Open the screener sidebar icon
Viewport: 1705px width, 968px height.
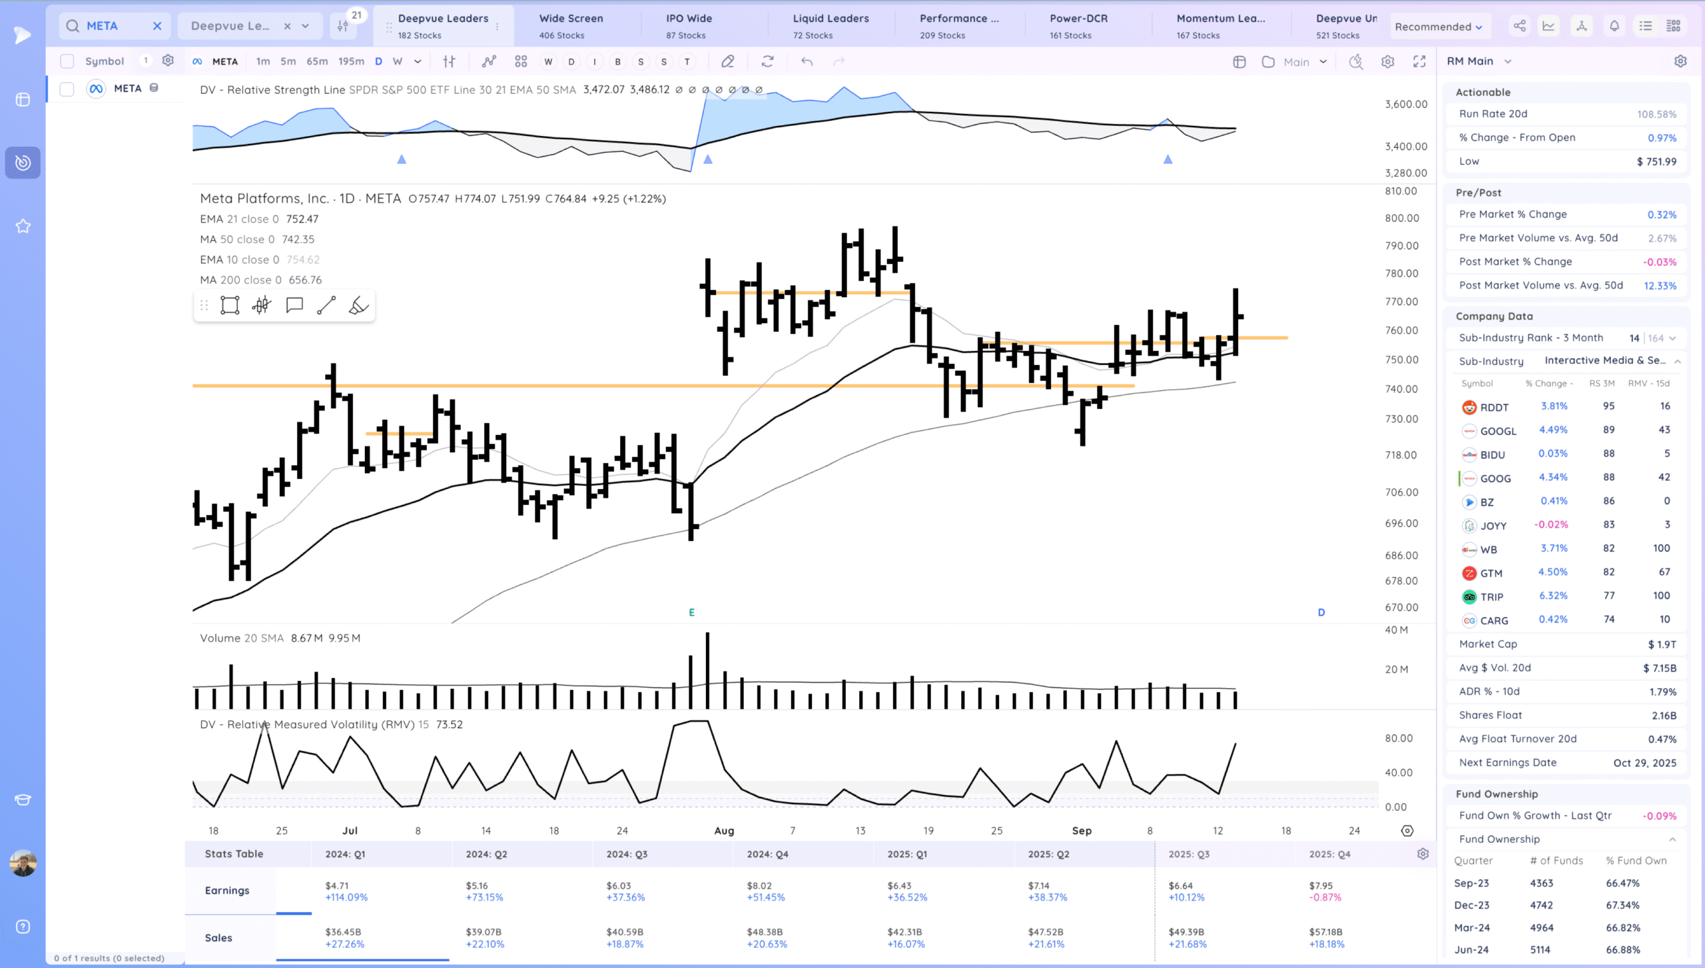[23, 163]
